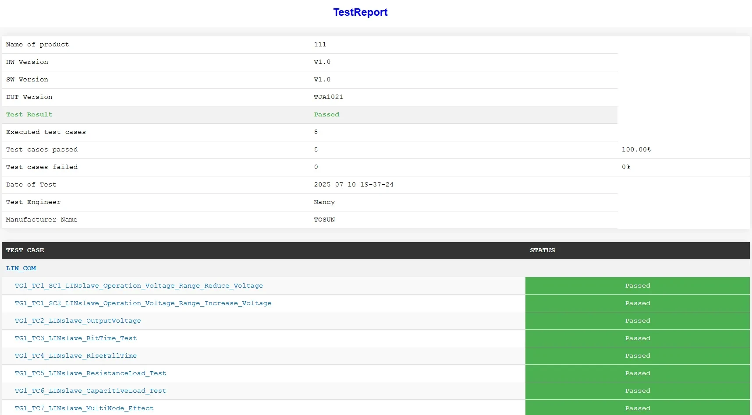Viewport: 752px width, 415px height.
Task: Open TG1_TC1_SC1 Reduce_Voltage test case link
Action: [x=138, y=286]
